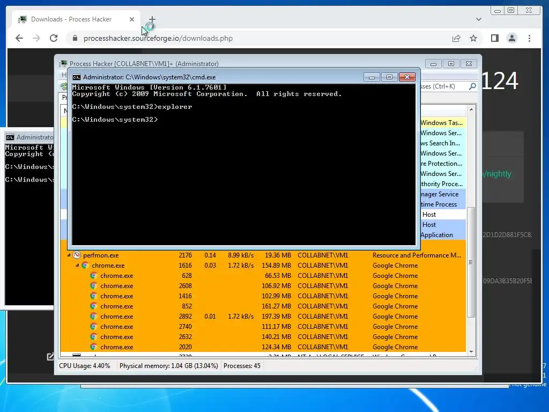Click Chrome icon of PID 2892 row

(x=93, y=316)
